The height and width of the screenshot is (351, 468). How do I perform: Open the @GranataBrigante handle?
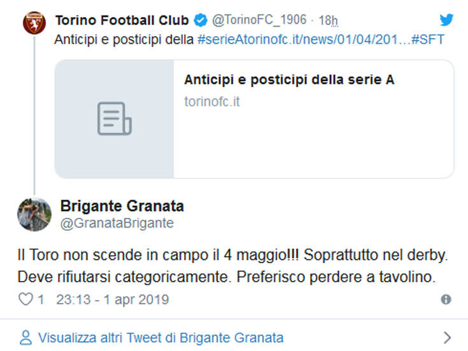117,223
